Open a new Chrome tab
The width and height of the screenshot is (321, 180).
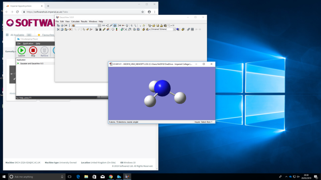(48, 6)
